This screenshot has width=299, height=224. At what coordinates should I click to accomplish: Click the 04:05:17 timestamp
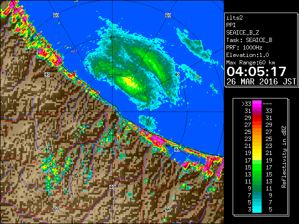[256, 71]
